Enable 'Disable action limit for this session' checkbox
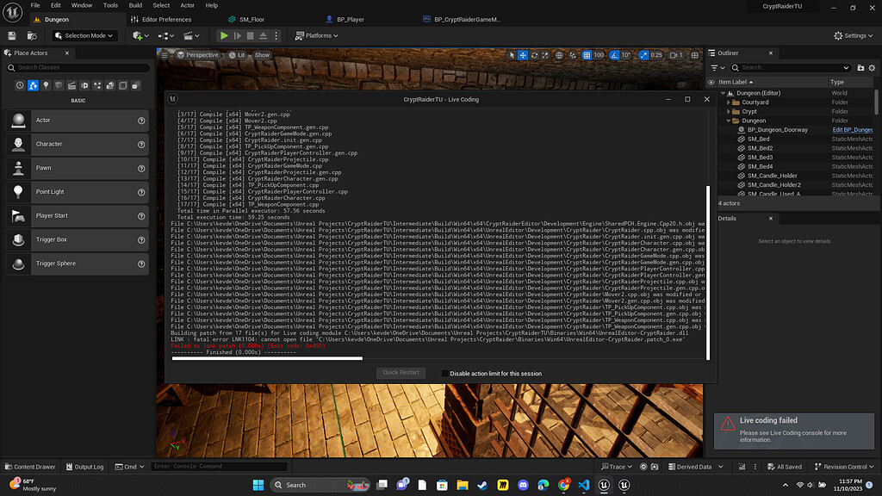This screenshot has width=882, height=496. (444, 372)
